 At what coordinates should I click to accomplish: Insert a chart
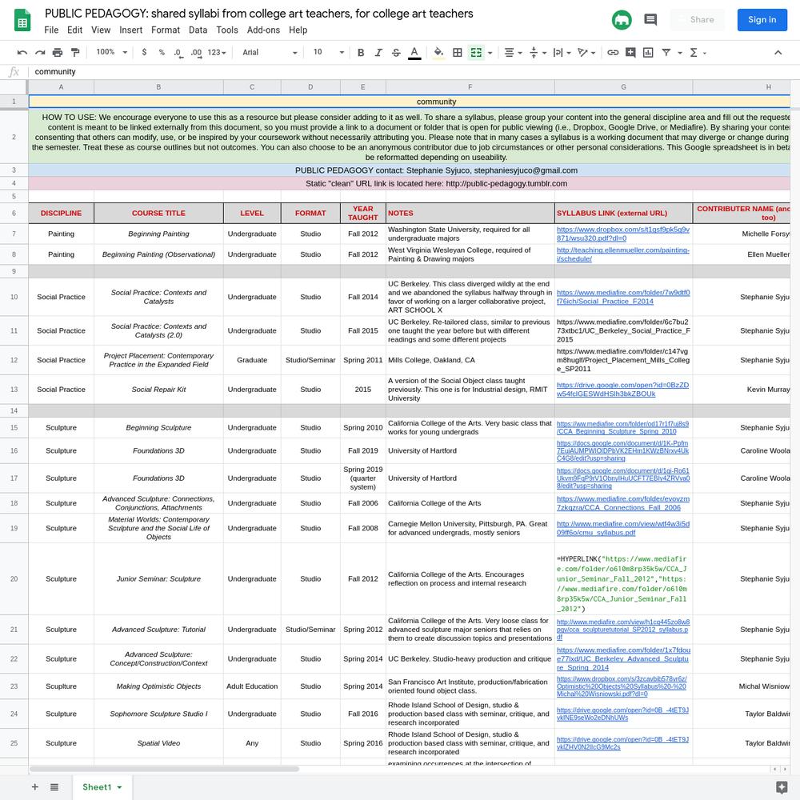(x=648, y=53)
